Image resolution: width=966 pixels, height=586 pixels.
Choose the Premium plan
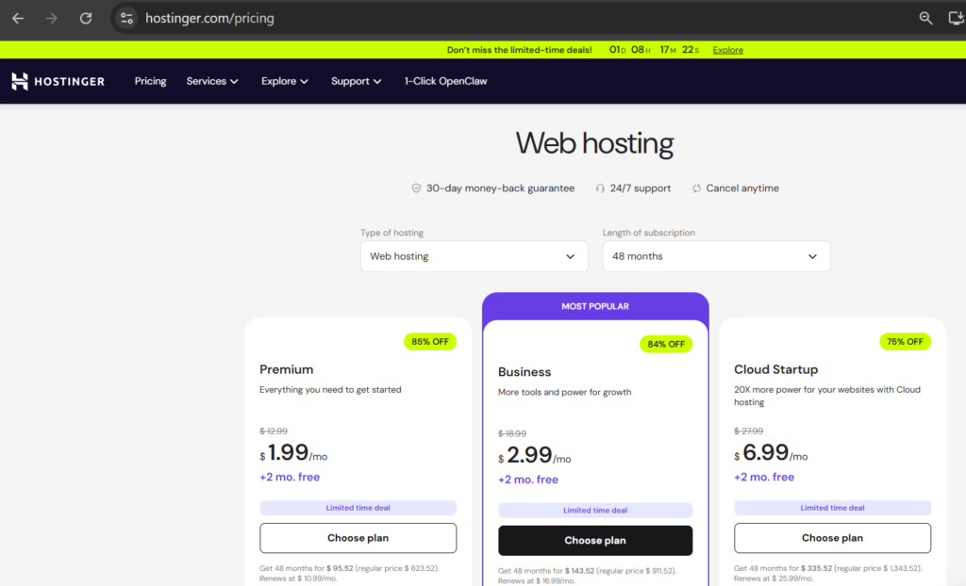[x=358, y=538]
